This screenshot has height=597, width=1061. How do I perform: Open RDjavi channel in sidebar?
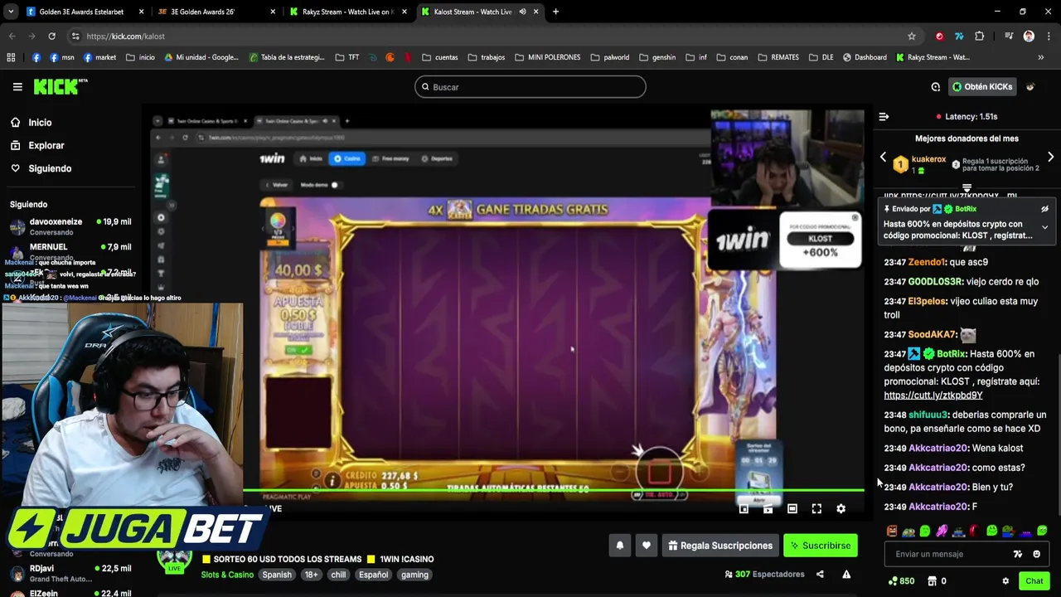click(70, 573)
